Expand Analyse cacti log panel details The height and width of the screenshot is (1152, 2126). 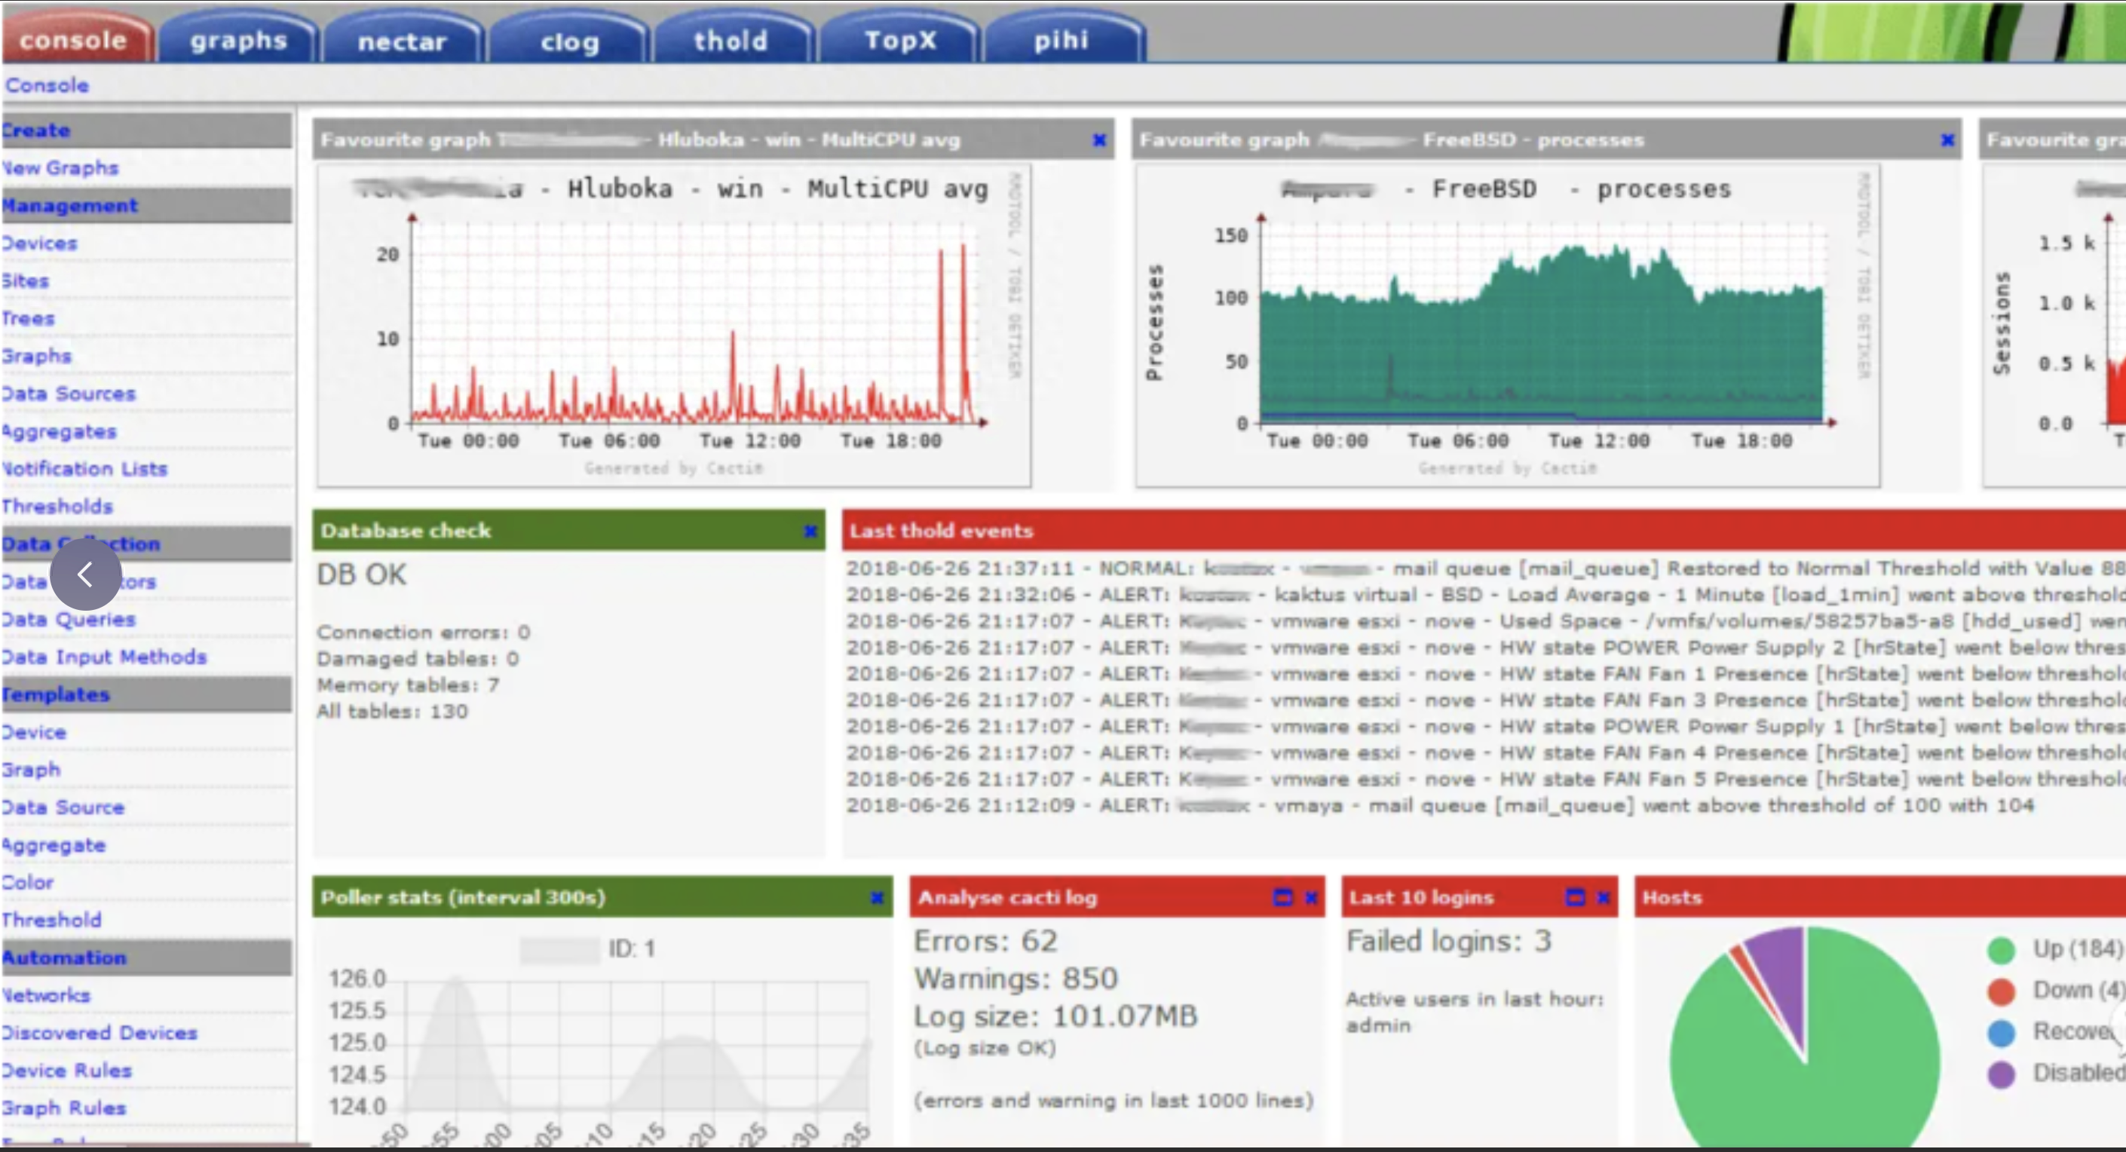1282,898
